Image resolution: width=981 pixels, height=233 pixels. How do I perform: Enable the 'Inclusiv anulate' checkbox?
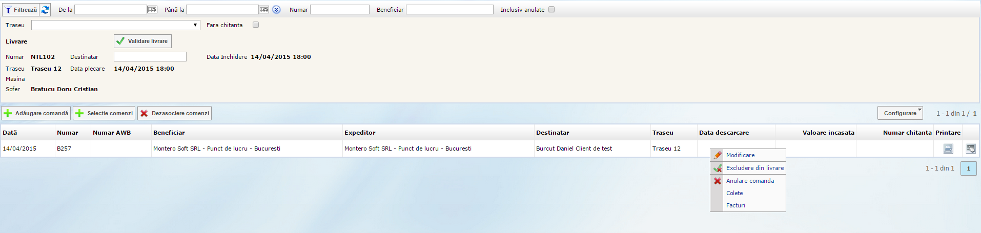[551, 10]
